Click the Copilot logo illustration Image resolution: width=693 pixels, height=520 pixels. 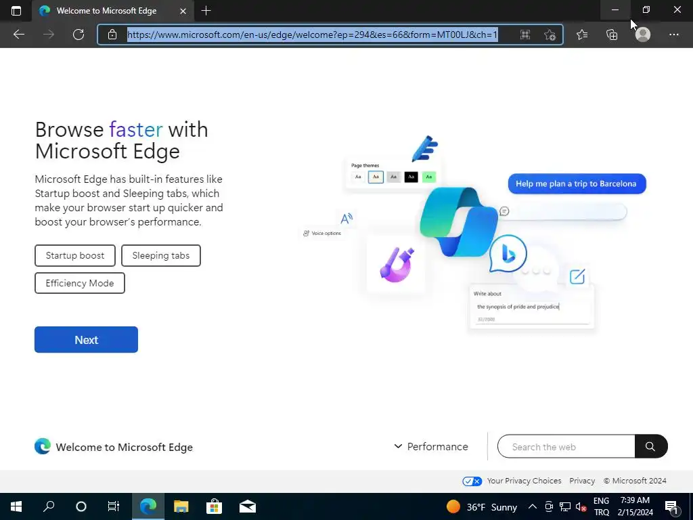(458, 222)
